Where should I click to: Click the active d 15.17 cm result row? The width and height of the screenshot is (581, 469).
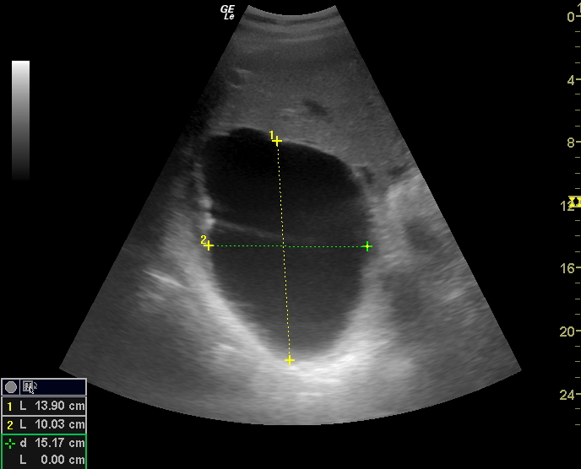[44, 443]
